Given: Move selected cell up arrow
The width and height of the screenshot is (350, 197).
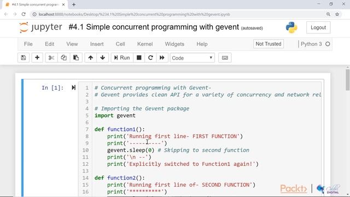Looking at the screenshot, I should [x=90, y=58].
